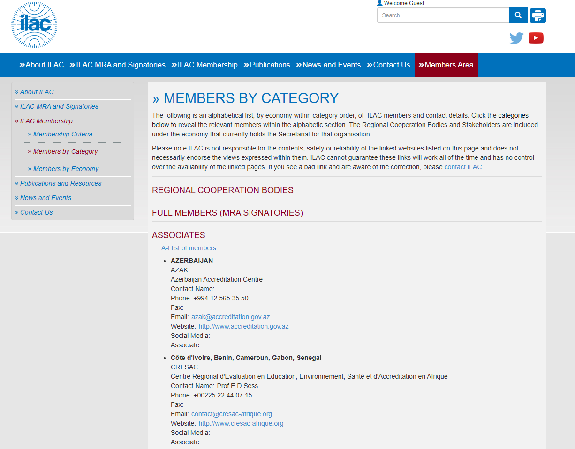Click the Welcome Guest user icon
575x449 pixels.
[380, 3]
